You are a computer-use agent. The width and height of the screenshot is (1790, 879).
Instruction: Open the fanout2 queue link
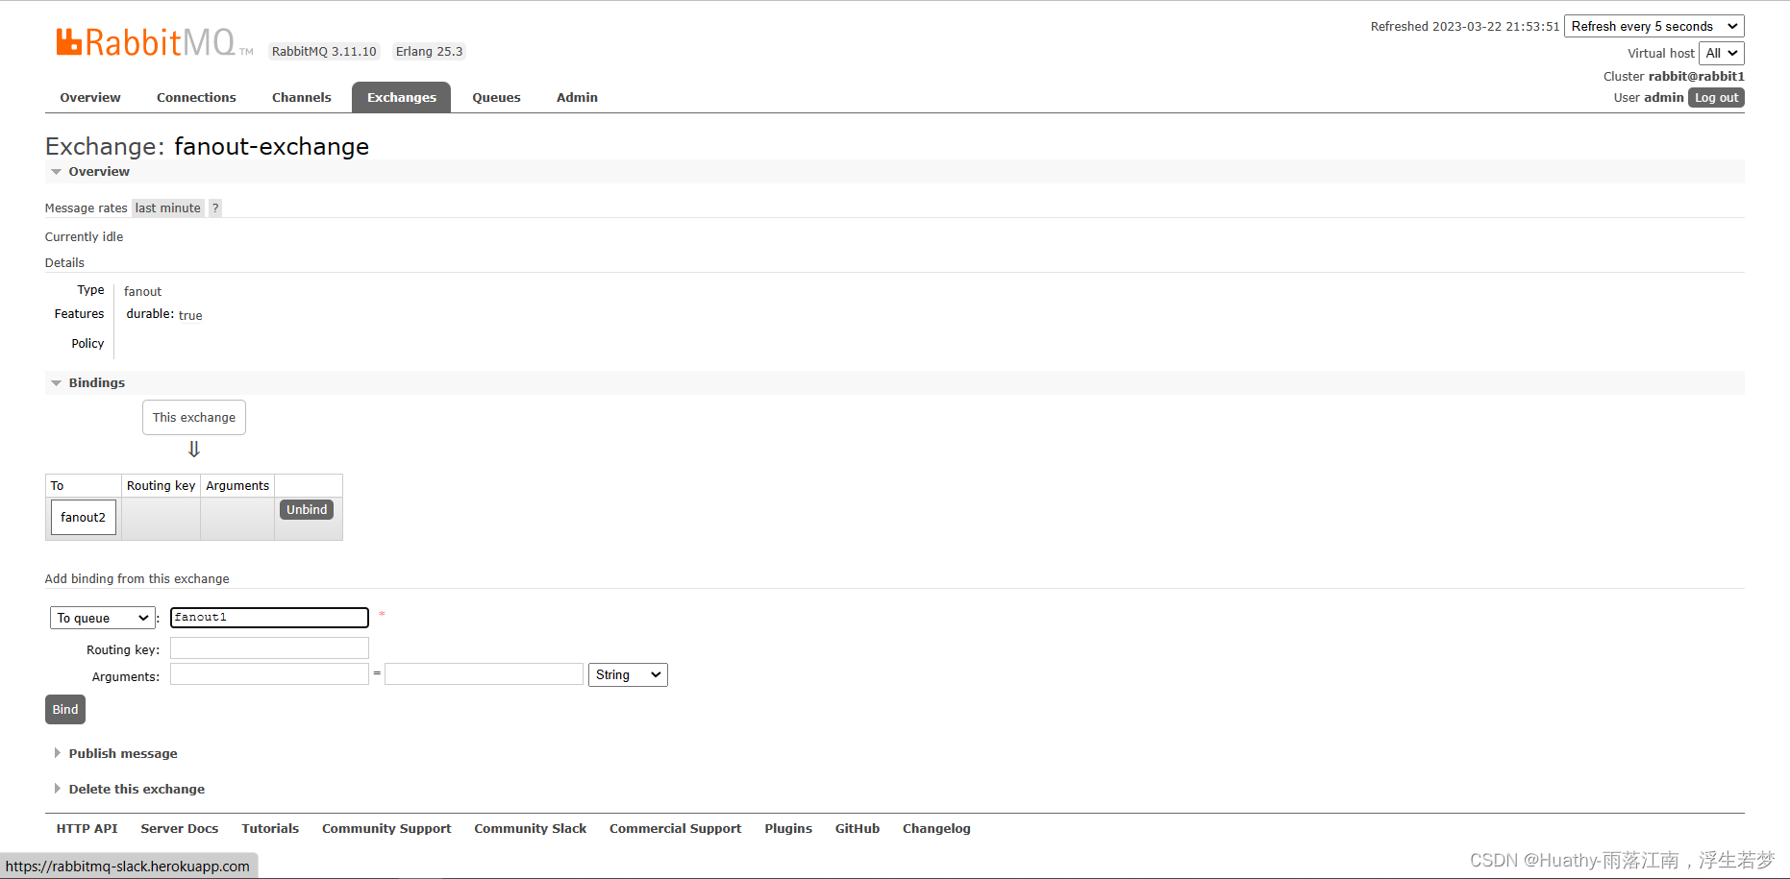point(83,517)
